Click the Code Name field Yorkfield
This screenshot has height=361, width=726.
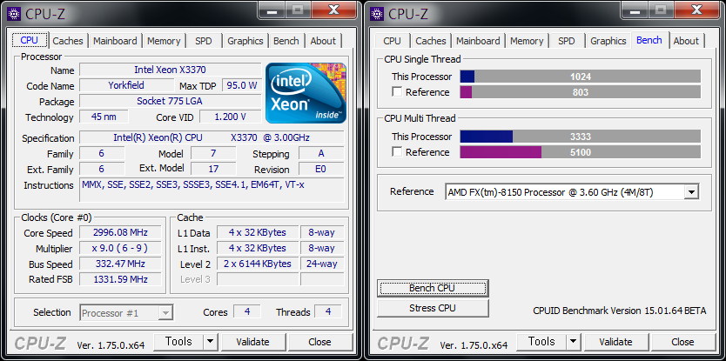click(126, 85)
